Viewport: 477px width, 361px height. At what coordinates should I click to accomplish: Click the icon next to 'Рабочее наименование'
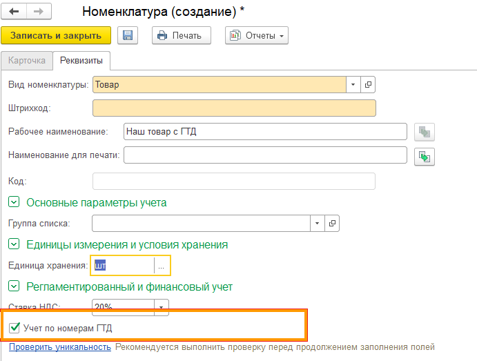point(425,132)
